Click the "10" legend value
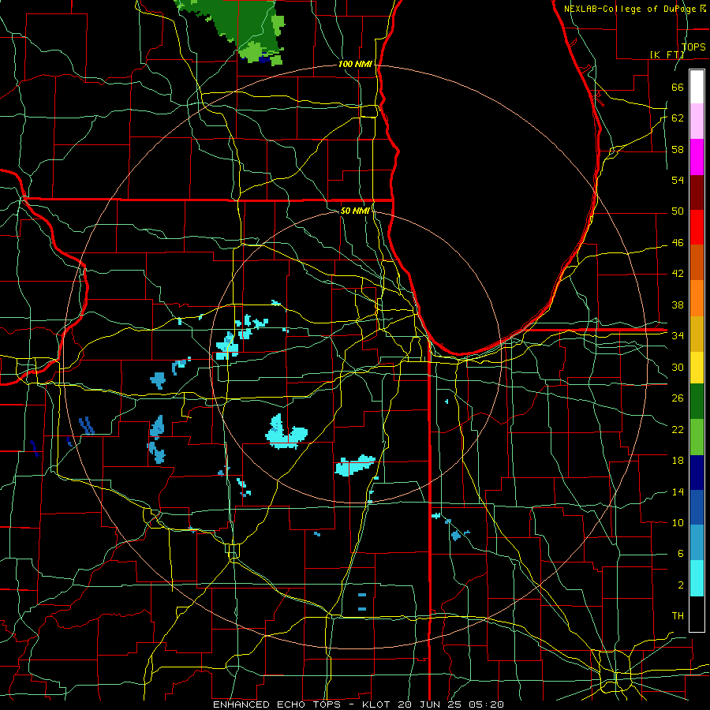This screenshot has height=710, width=710. coord(678,523)
